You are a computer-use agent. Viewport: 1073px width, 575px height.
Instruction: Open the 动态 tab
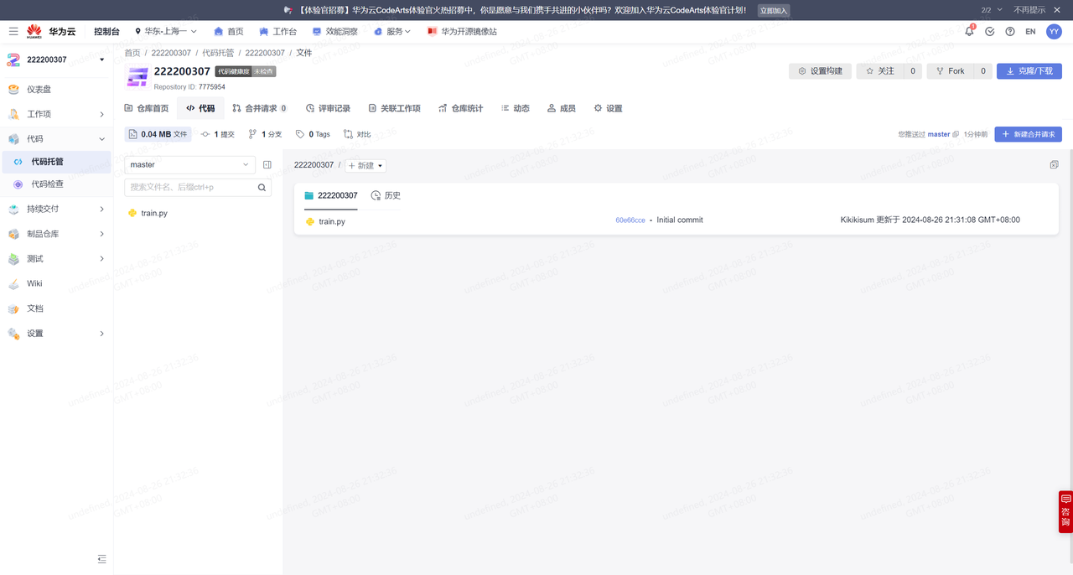(515, 108)
